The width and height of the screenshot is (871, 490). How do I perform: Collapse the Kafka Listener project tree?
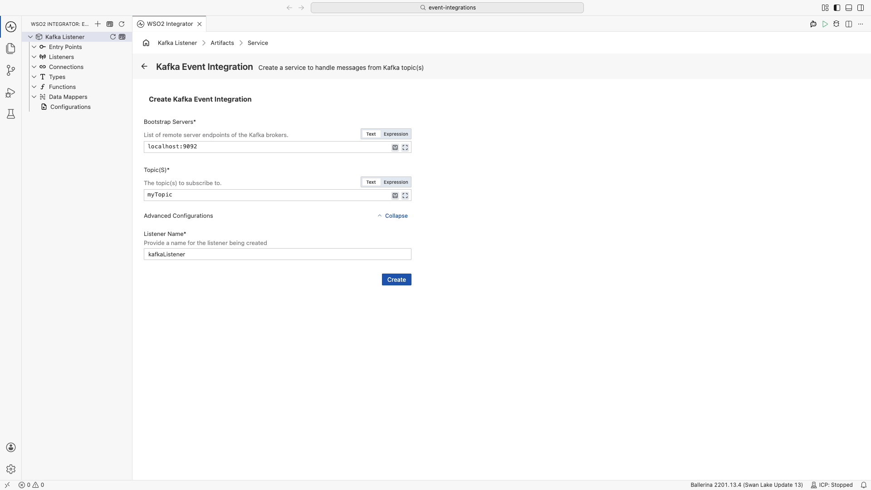point(30,37)
